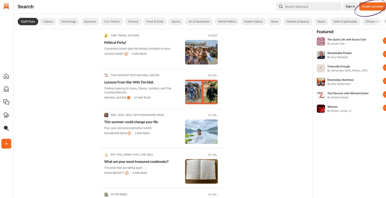Select the Faith & Spirituality category tab
The width and height of the screenshot is (386, 198).
click(x=345, y=21)
